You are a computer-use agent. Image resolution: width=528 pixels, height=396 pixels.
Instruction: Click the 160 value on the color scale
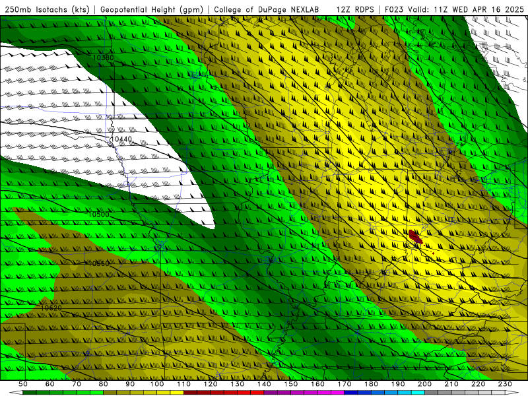(x=318, y=384)
